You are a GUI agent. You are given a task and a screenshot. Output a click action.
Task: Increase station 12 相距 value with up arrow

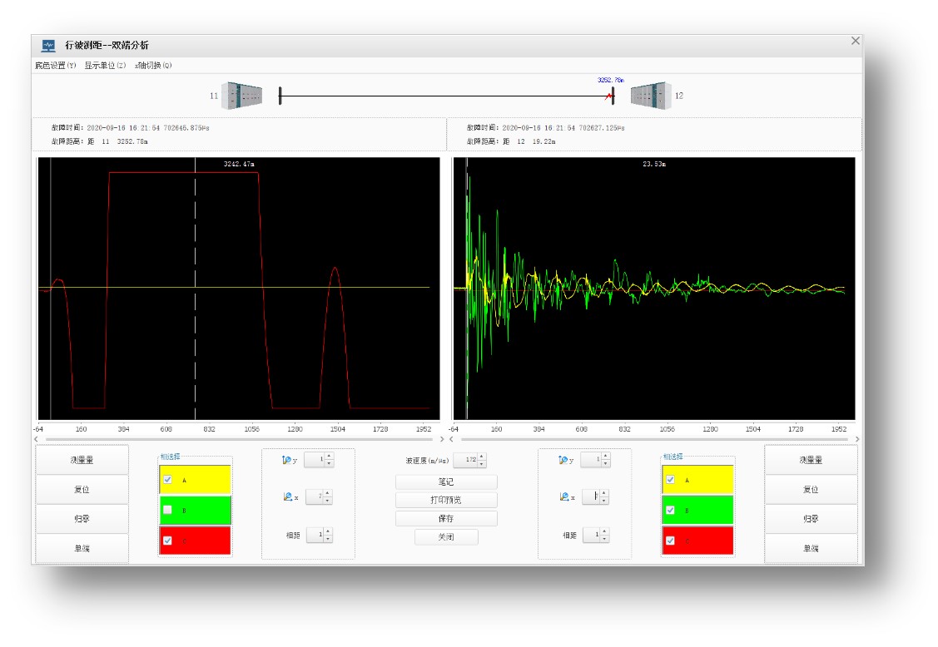604,531
